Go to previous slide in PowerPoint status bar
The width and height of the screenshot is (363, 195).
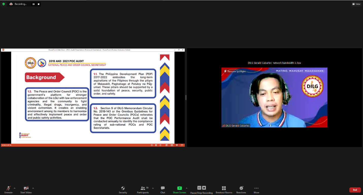(x=152, y=145)
